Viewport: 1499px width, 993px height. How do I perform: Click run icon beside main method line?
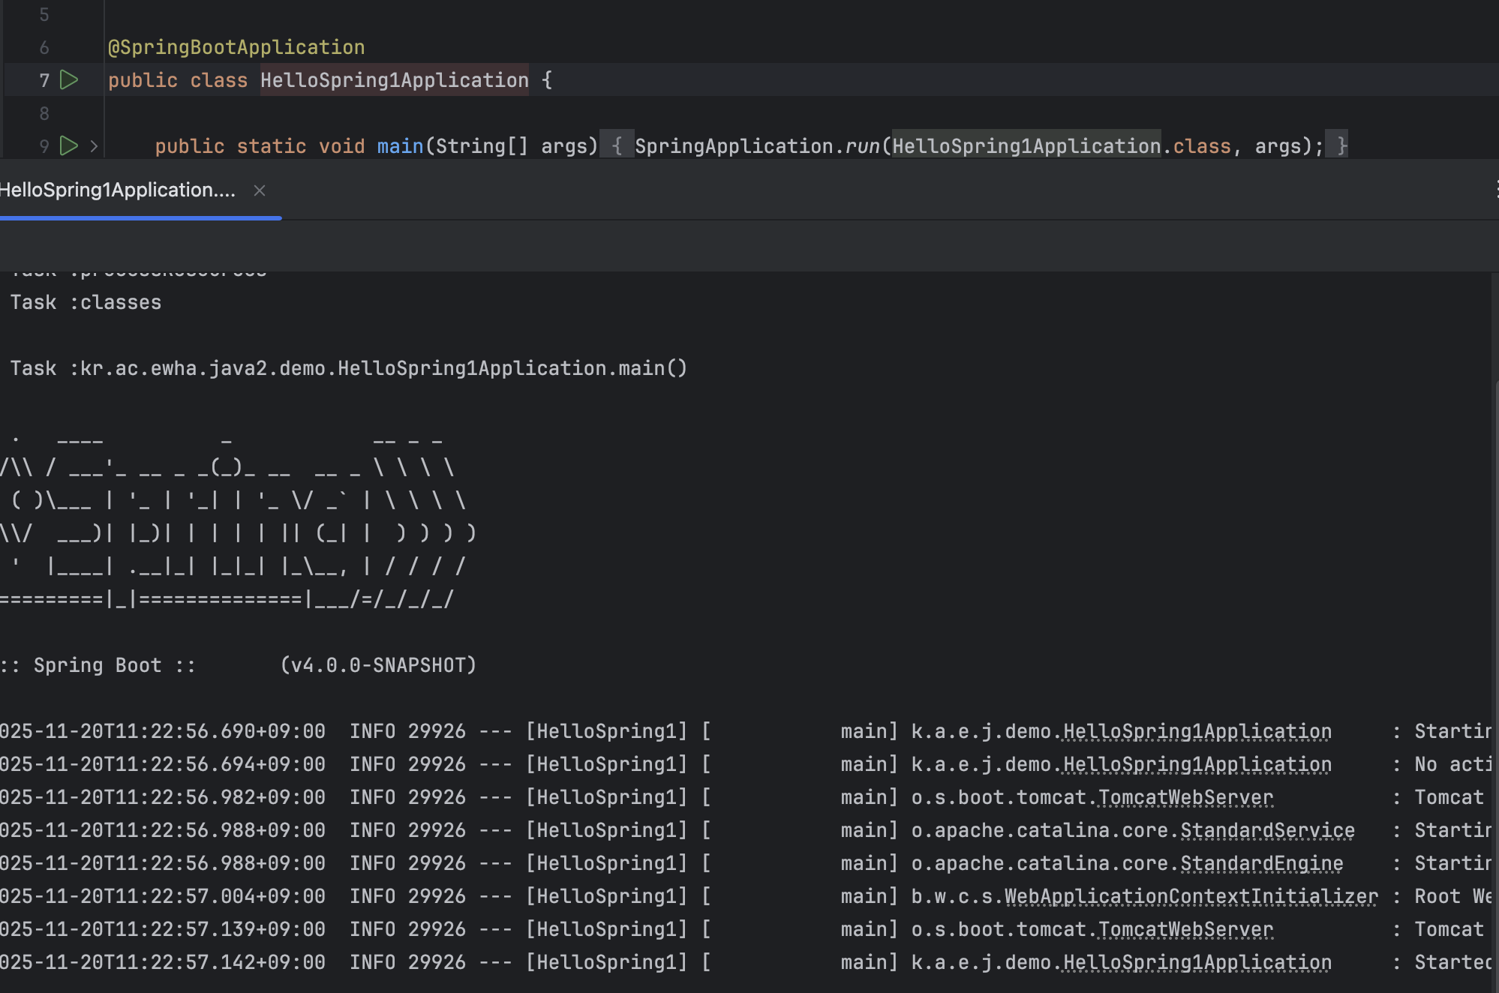(x=69, y=145)
